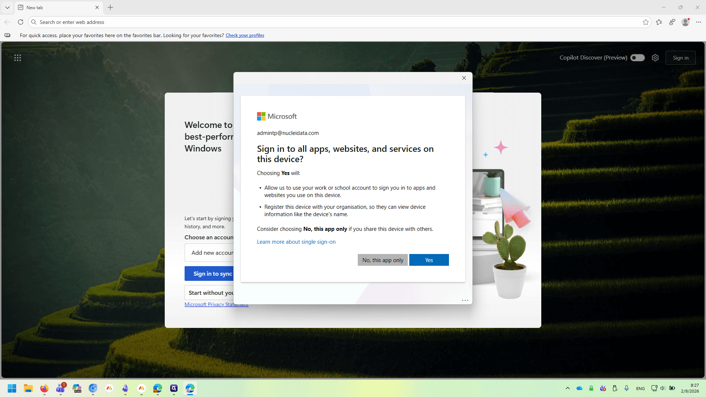
Task: Open the profile avatar icon
Action: (685, 22)
